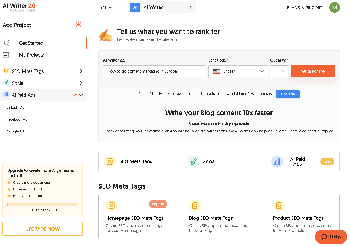Select Google Ad in sidebar
This screenshot has width=350, height=246.
tap(15, 131)
